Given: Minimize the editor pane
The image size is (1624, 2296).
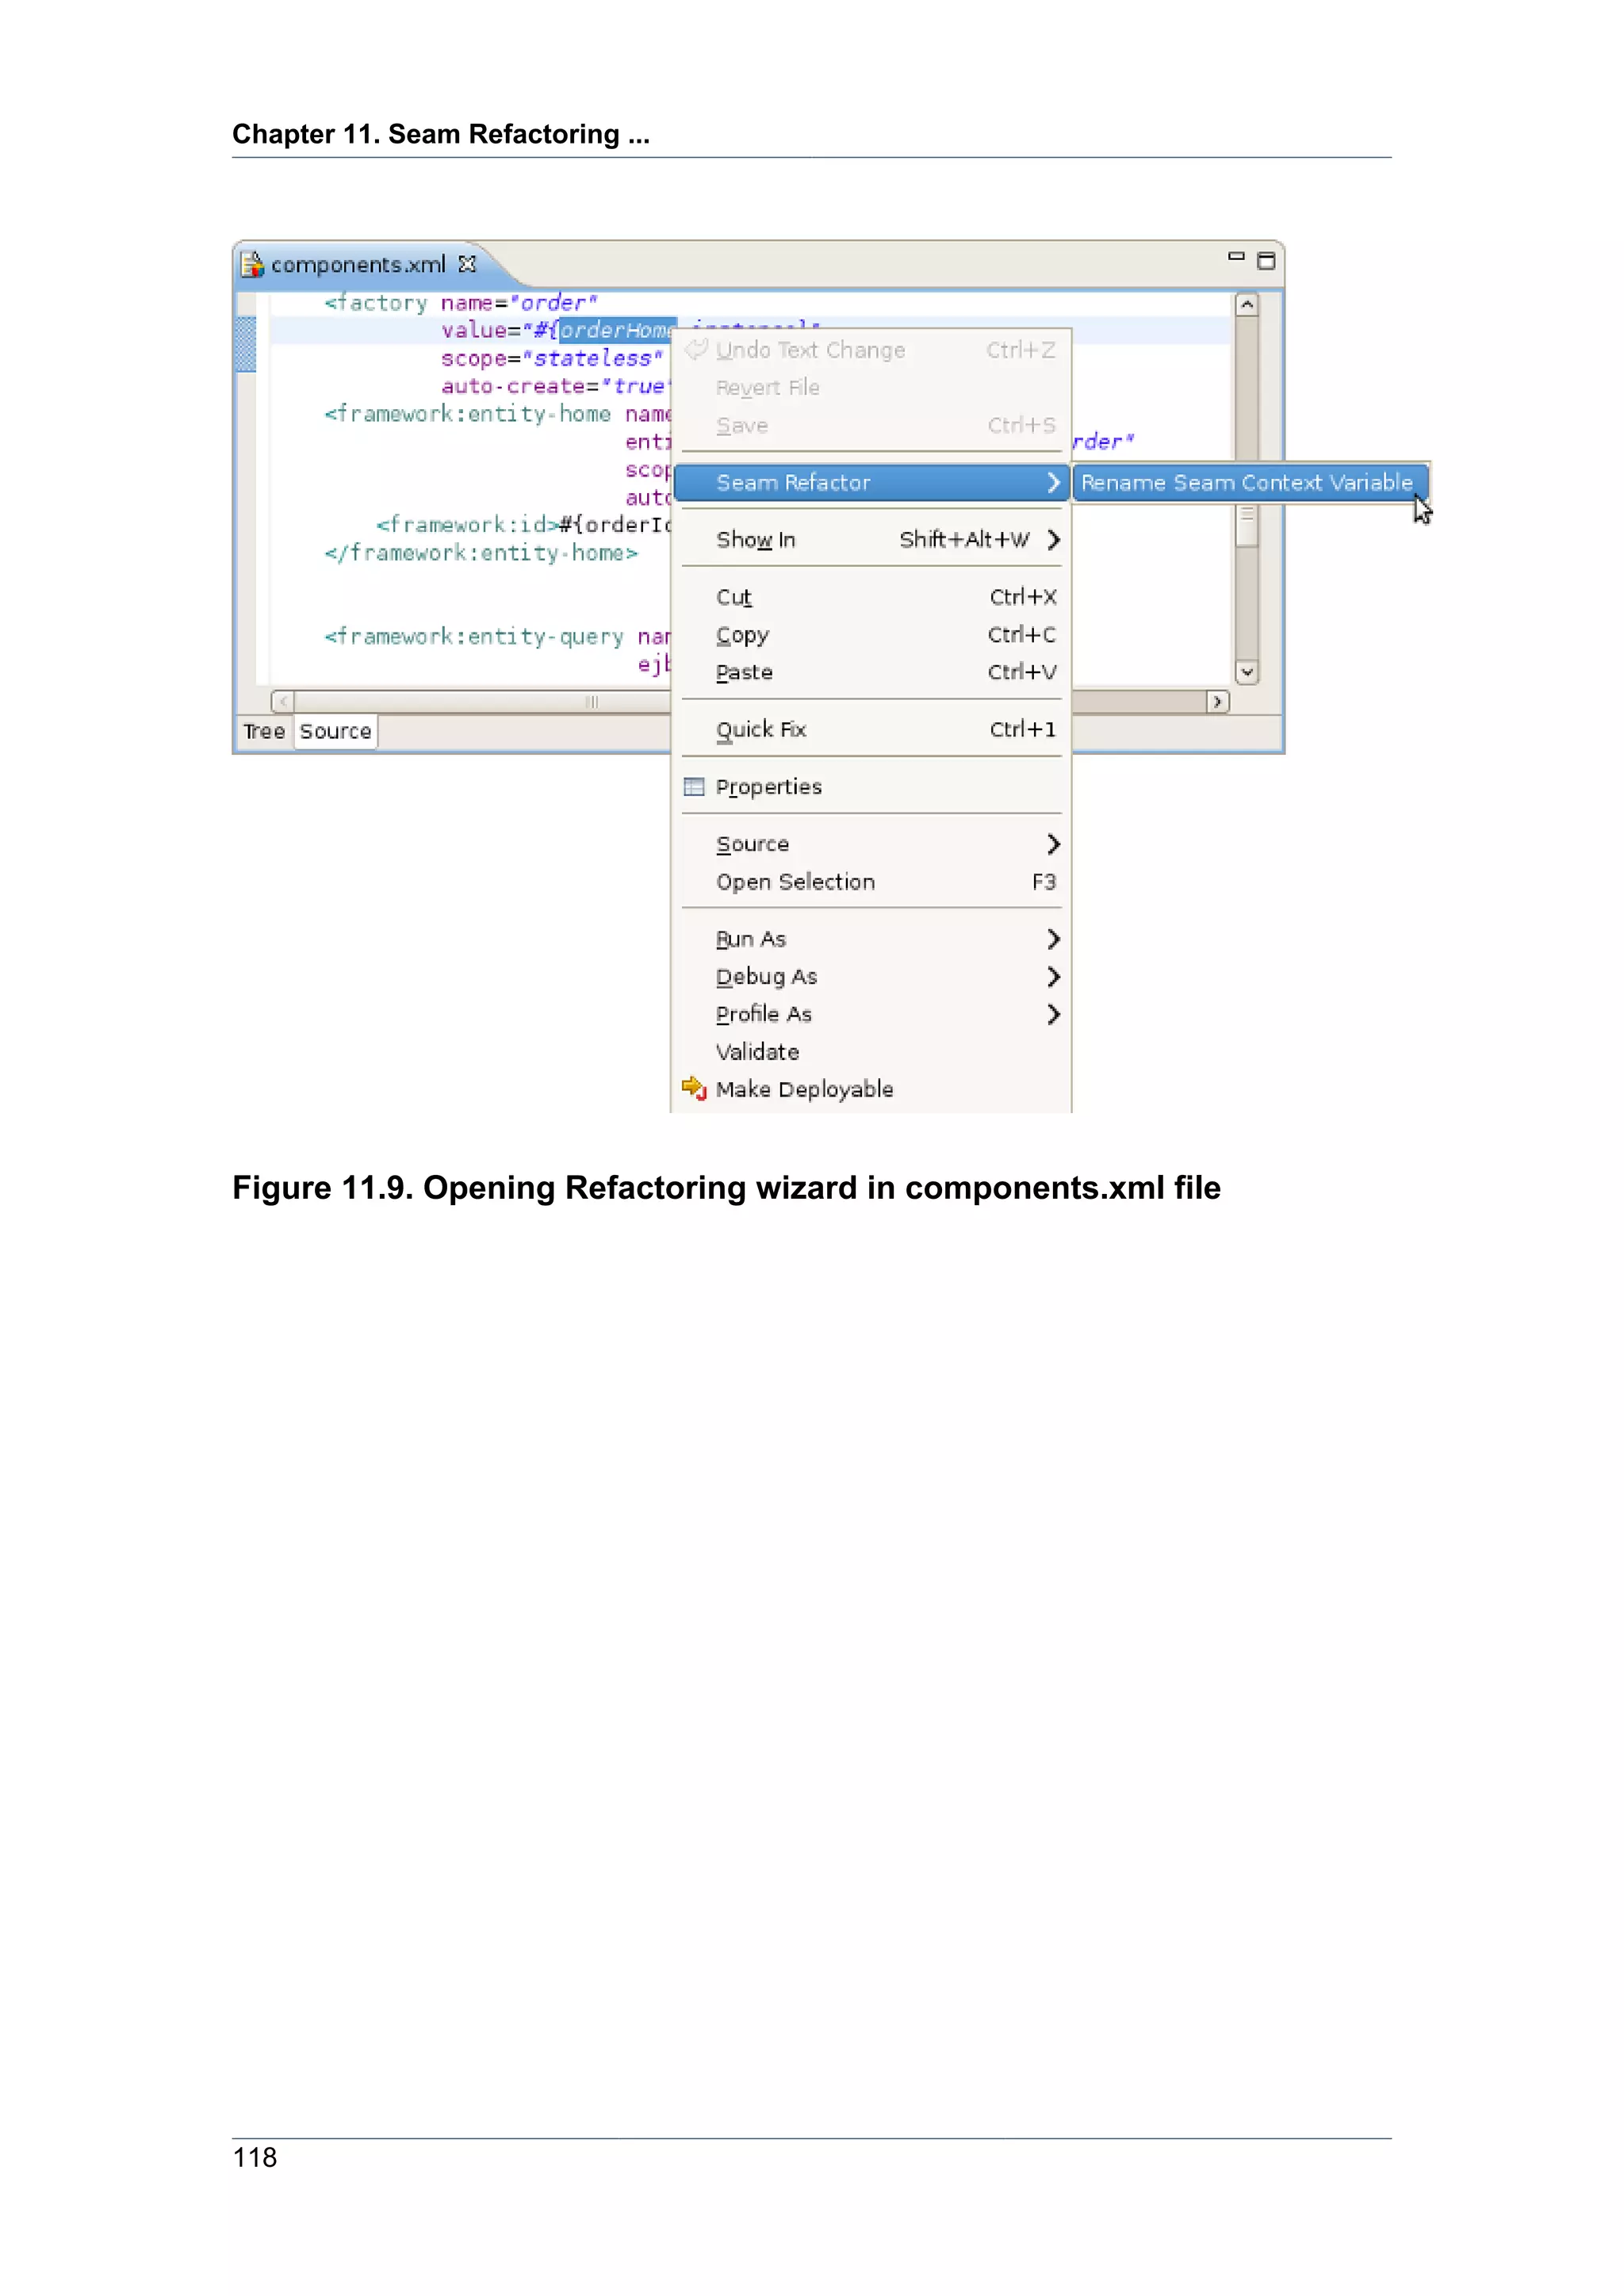Looking at the screenshot, I should pyautogui.click(x=1236, y=257).
